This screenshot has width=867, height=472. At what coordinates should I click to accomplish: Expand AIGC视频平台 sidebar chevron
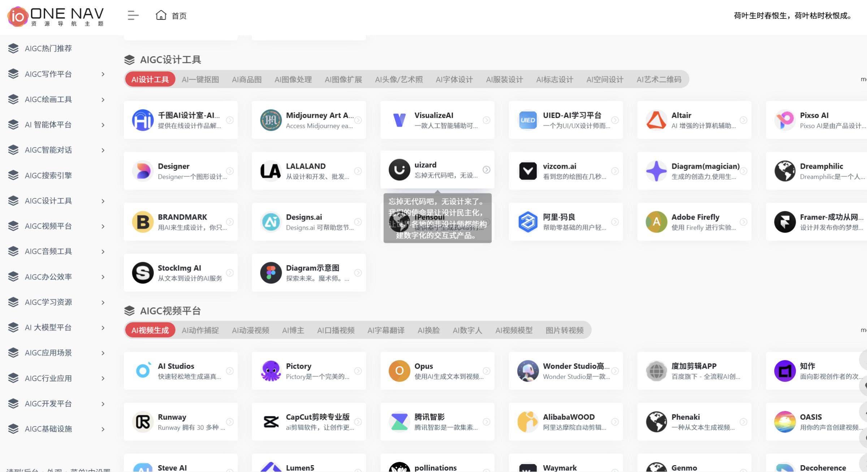pos(103,226)
